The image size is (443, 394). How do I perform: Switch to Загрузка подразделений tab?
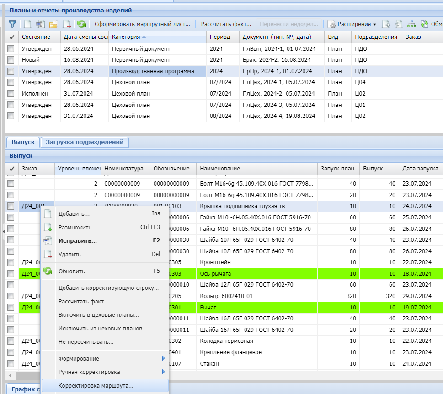[x=85, y=142]
